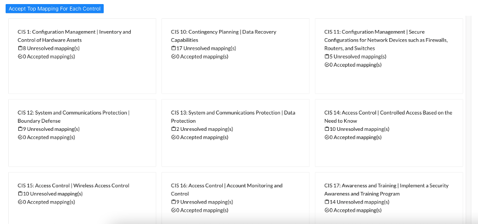Click the checkmark icon in the CIS 1 card
This screenshot has width=478, height=224.
[20, 57]
